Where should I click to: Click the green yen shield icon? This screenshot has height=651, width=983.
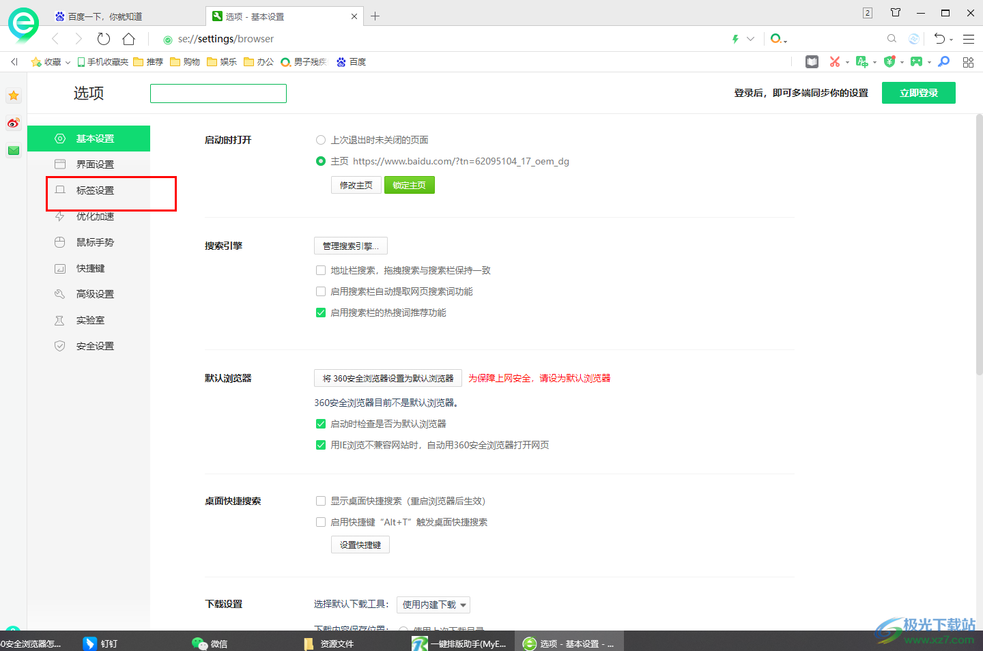[889, 62]
